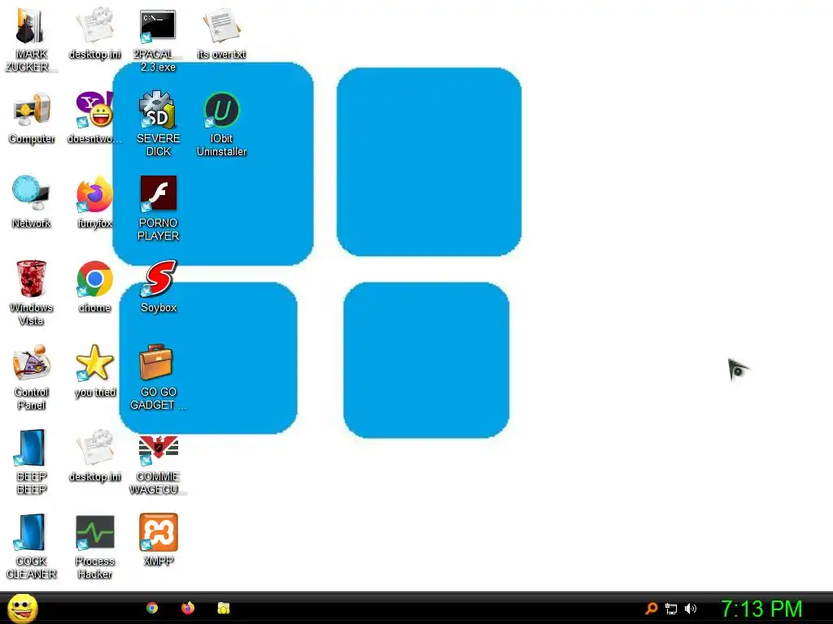Launch the furryfox Firefox shortcut
The width and height of the screenshot is (833, 624).
[x=95, y=194]
